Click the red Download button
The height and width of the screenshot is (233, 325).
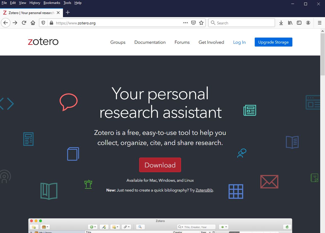tap(160, 165)
